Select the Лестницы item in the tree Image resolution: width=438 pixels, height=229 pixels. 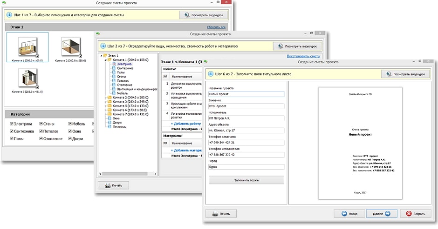pyautogui.click(x=120, y=126)
